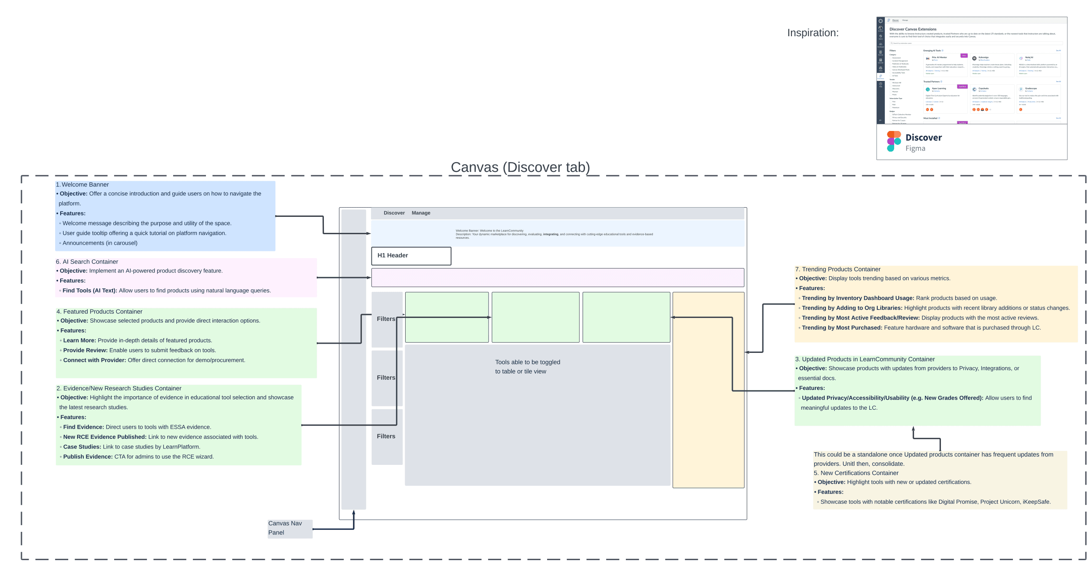1090x587 pixels.
Task: Click "Trending by Most Purchased:" line
Action: pyautogui.click(x=920, y=328)
